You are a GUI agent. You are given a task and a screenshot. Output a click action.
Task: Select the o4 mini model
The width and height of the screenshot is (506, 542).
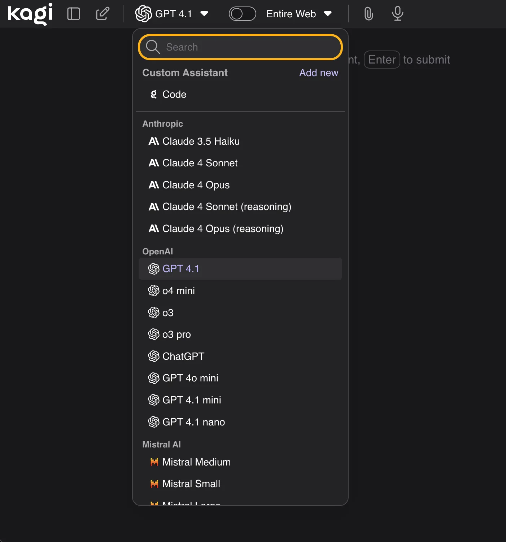(178, 291)
